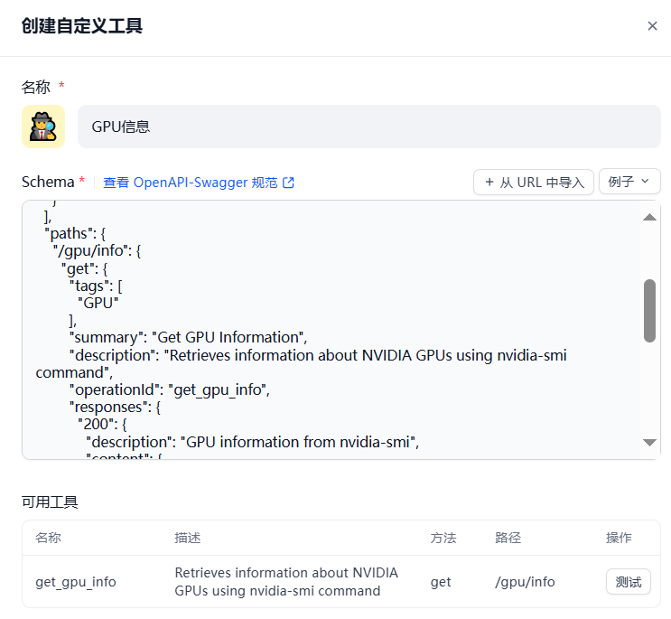Click the /gpu/info path cell in table
This screenshot has width=671, height=619.
525,582
